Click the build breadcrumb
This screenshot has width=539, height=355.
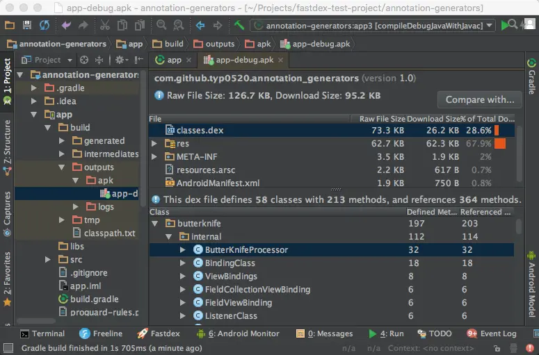[168, 44]
